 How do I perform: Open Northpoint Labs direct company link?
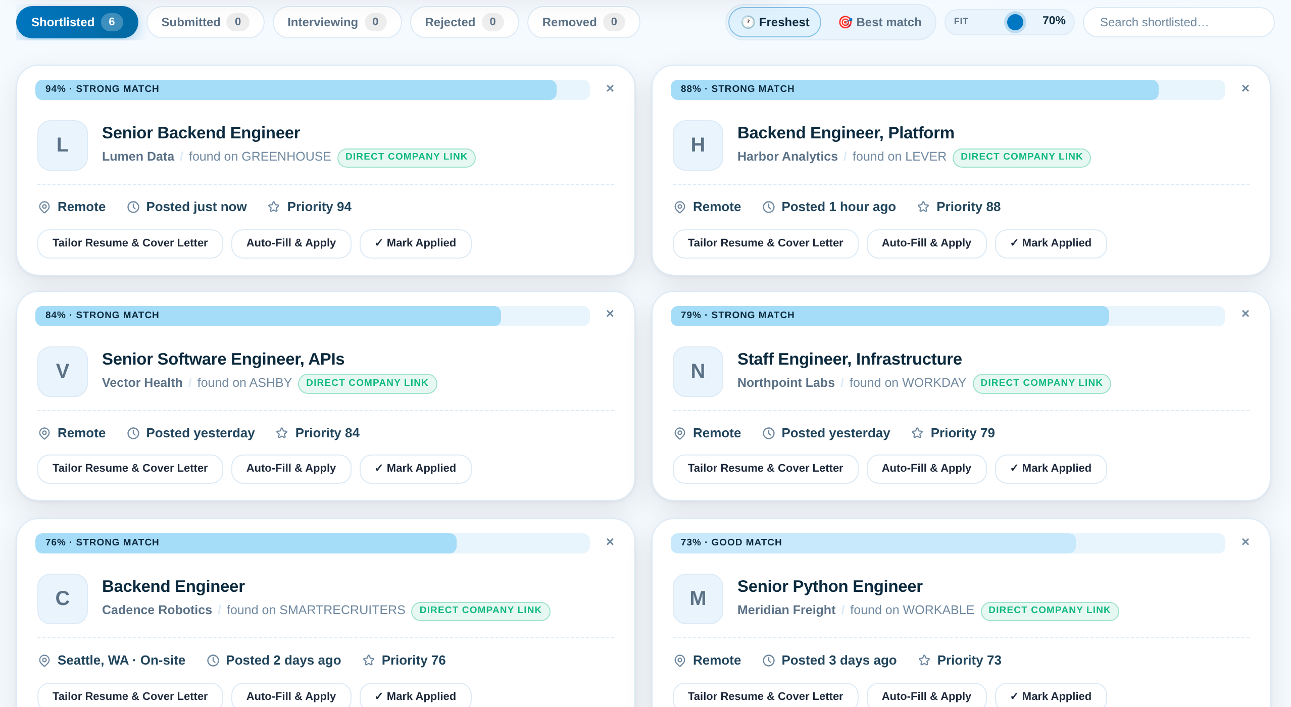pos(1041,383)
